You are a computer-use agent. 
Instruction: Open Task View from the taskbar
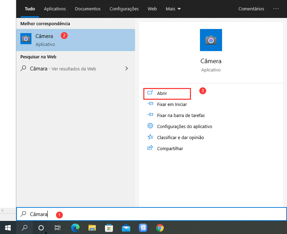(x=57, y=228)
